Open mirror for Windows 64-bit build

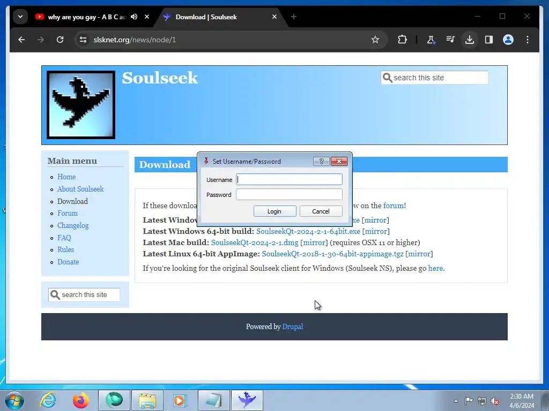(376, 231)
